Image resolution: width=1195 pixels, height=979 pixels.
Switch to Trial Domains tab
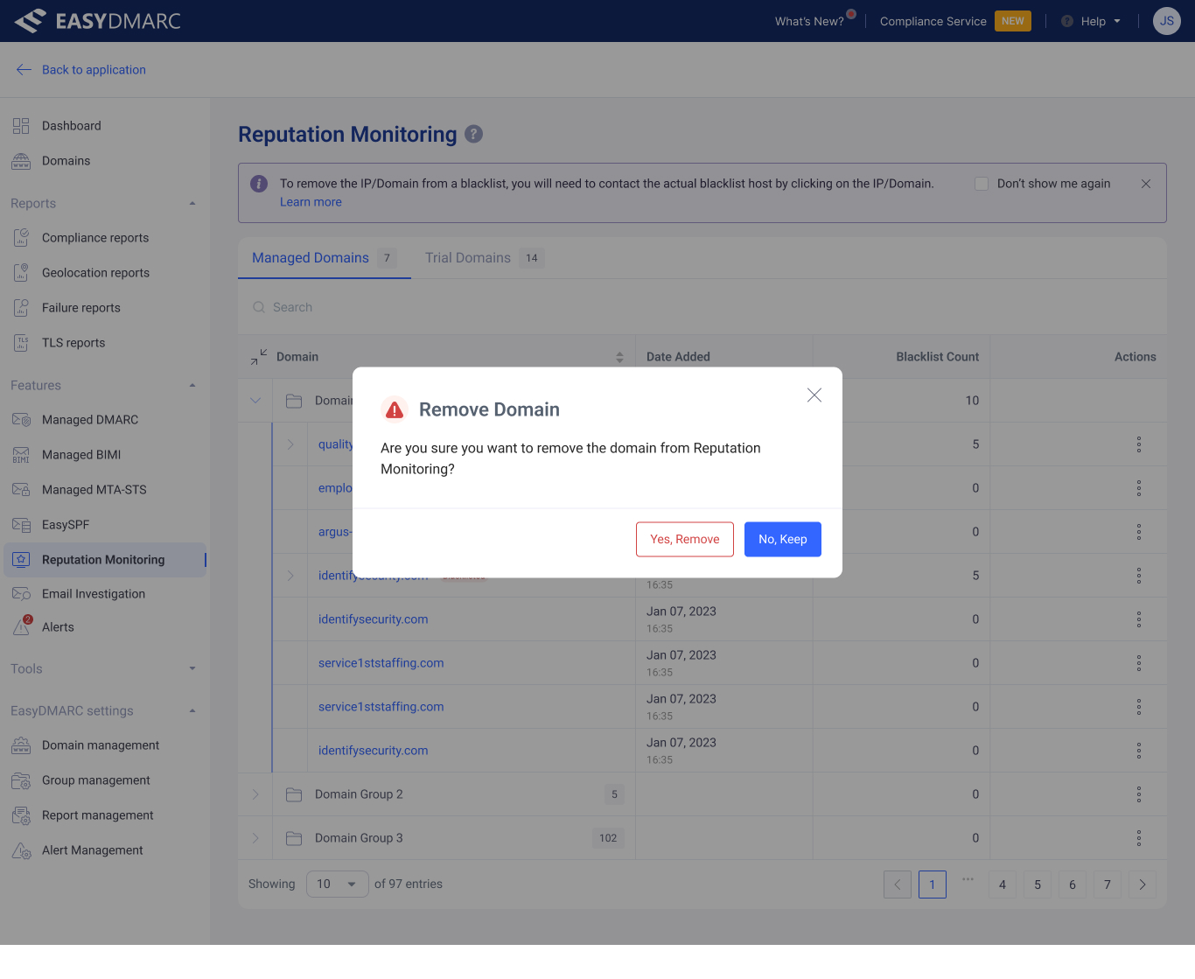tap(484, 258)
